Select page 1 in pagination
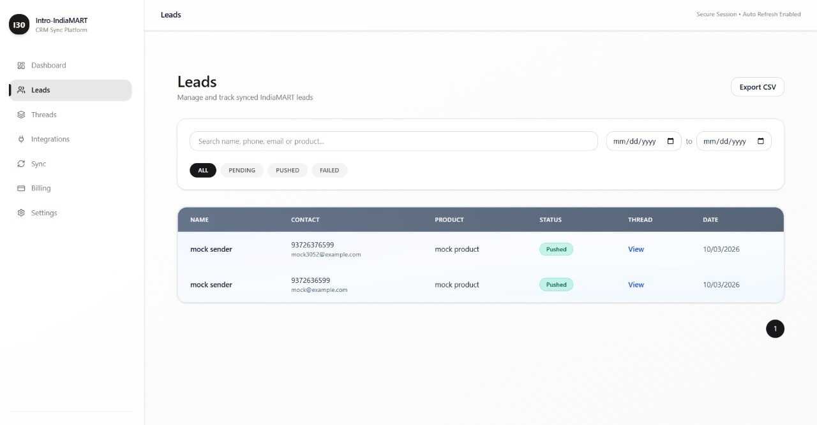Viewport: 817px width, 425px height. 775,329
